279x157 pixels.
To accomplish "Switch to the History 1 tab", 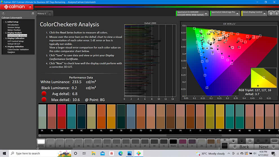I will 42,14.
